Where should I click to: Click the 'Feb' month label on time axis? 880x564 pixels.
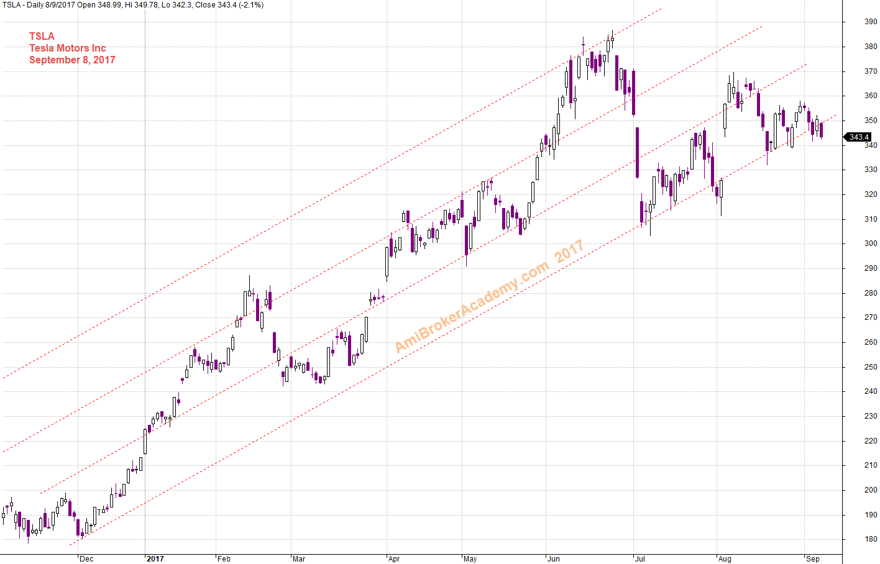pos(224,559)
